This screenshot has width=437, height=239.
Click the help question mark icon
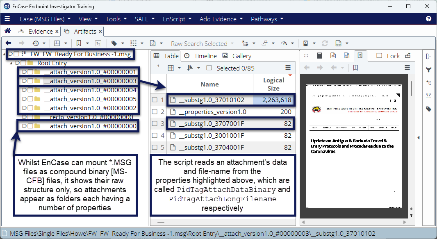(429, 19)
